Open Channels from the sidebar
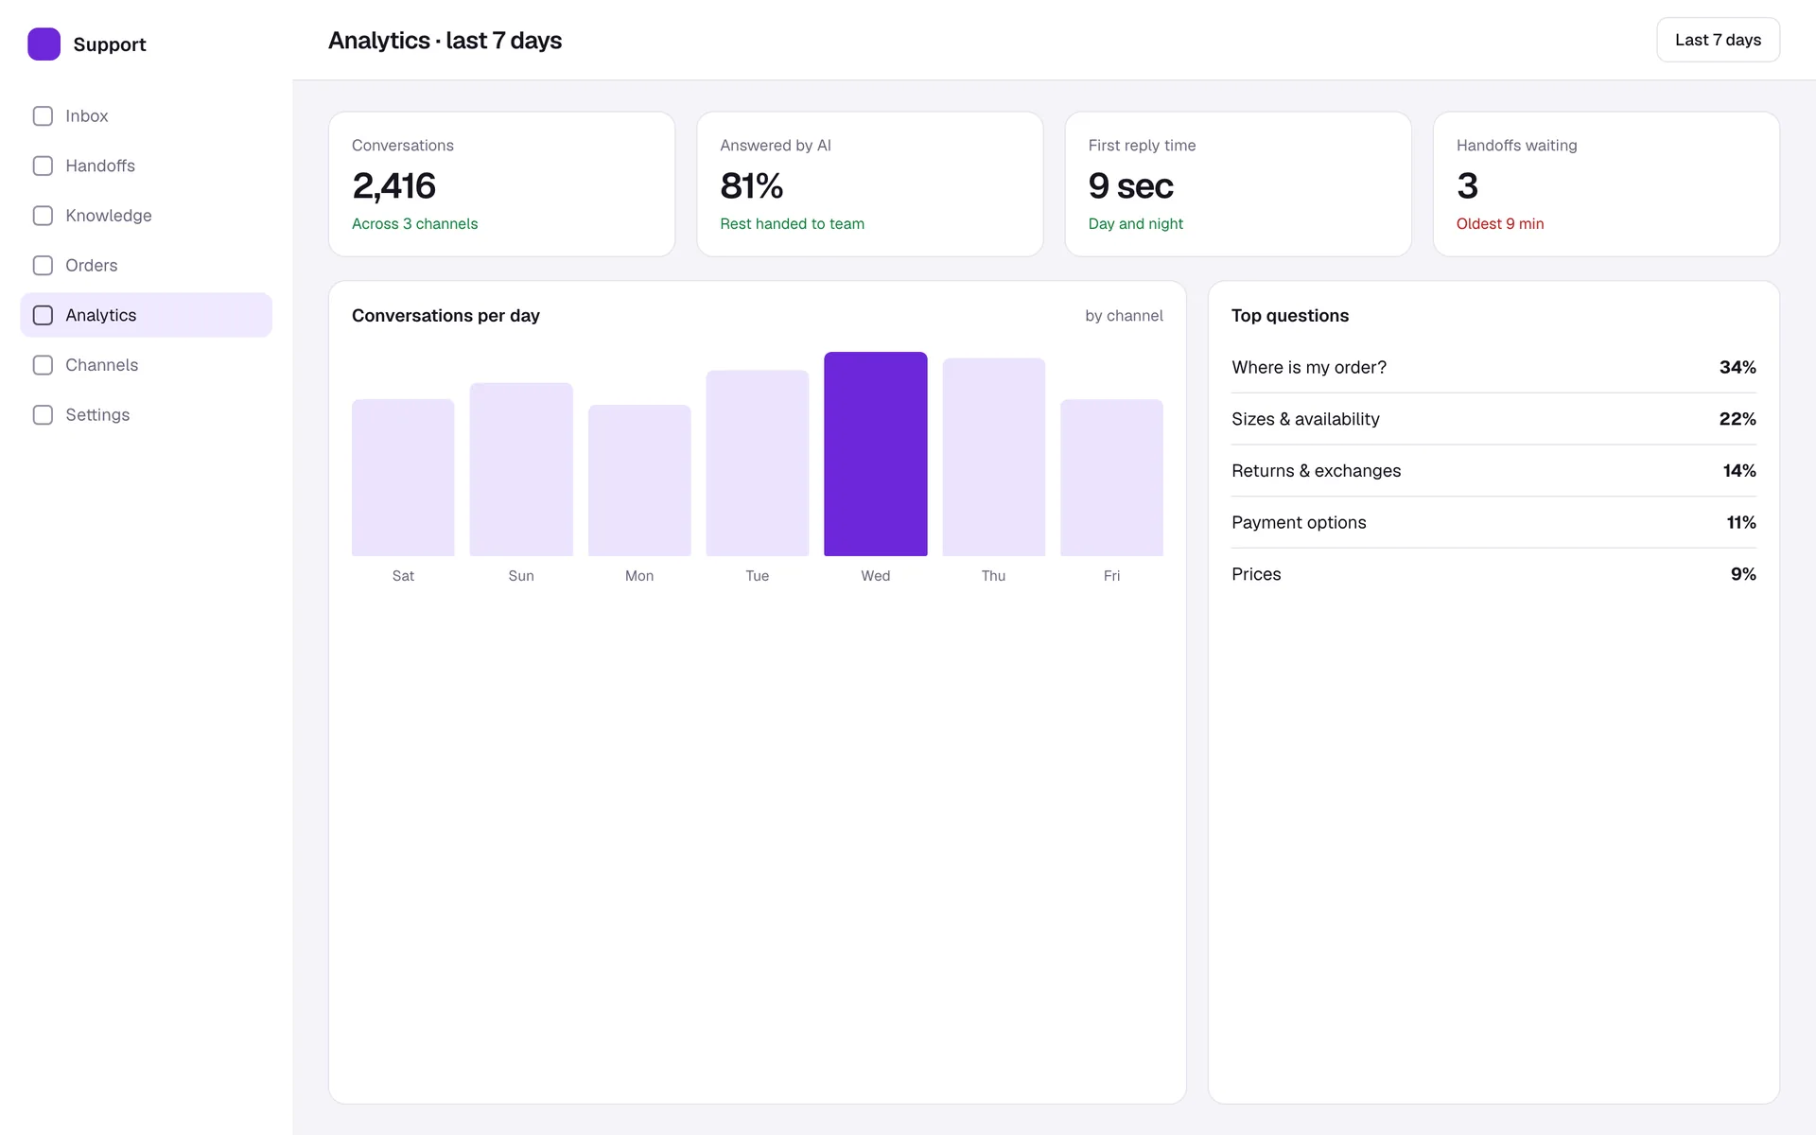 tap(146, 365)
